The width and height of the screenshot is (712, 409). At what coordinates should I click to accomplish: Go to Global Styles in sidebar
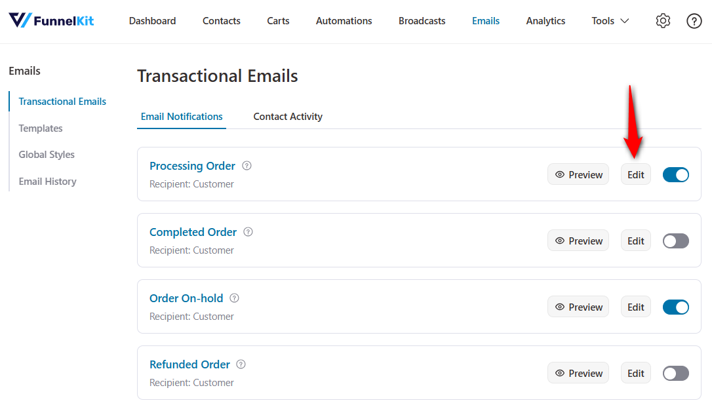(47, 155)
